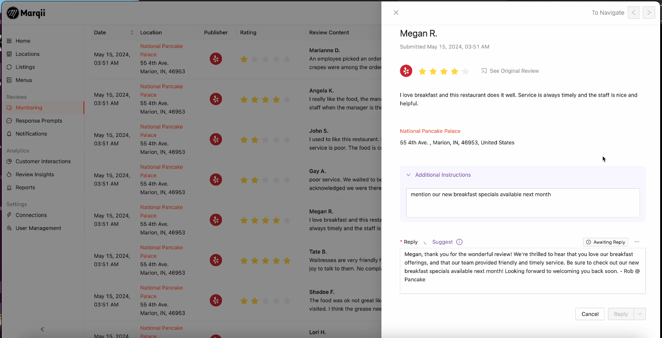Open the Reply button dropdown arrow
662x338 pixels.
pos(640,314)
